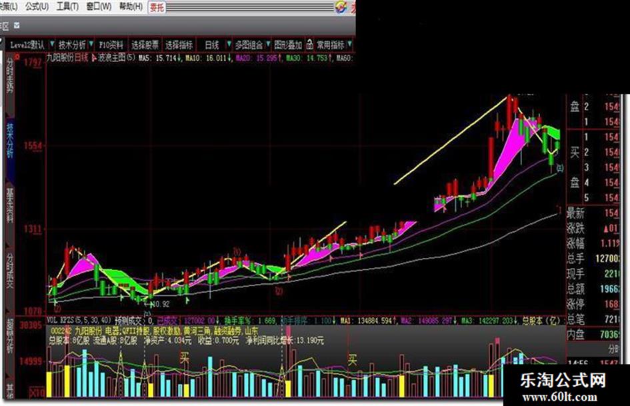Expand the 日线 period dropdown arrow

pos(229,44)
